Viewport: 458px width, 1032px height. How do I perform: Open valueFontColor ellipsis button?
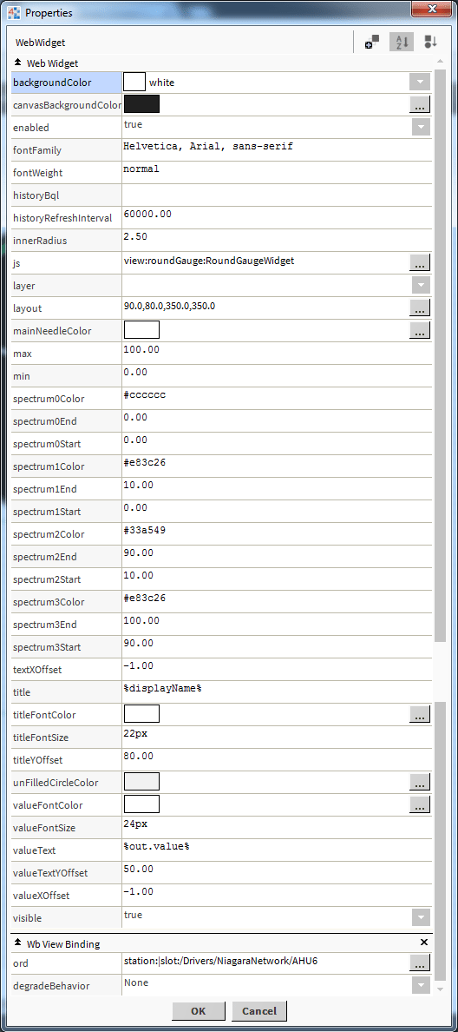[x=420, y=804]
